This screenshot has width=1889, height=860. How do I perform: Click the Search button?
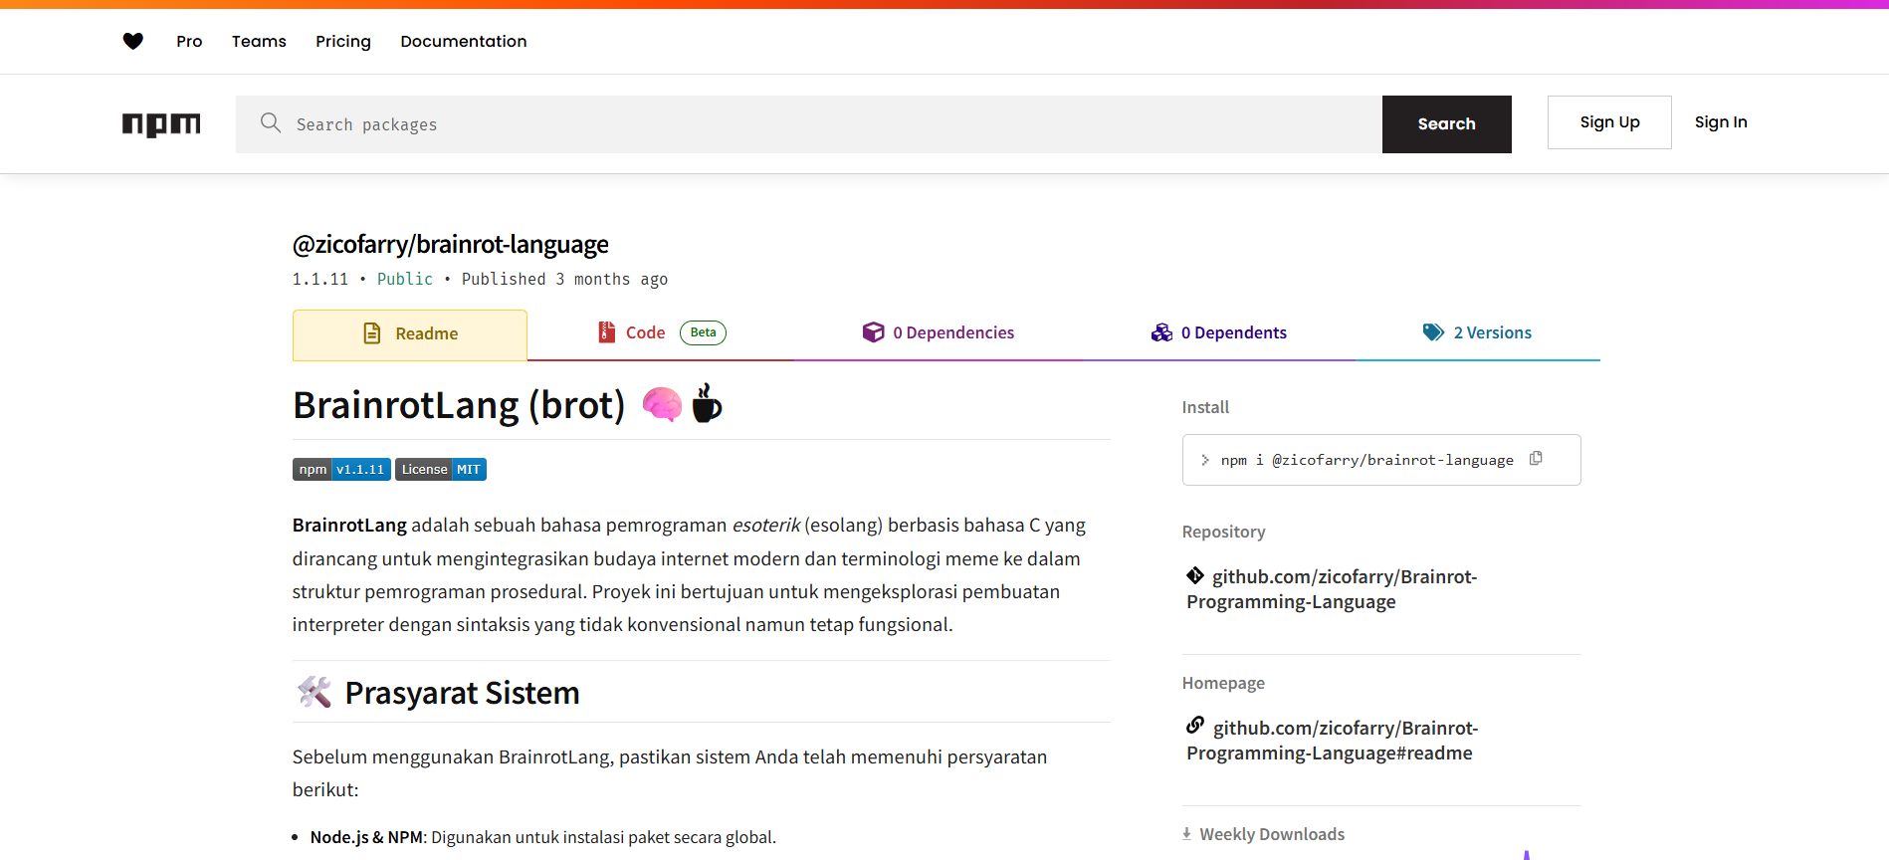(1447, 124)
